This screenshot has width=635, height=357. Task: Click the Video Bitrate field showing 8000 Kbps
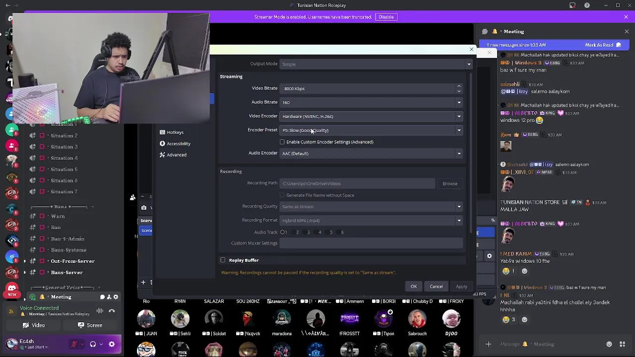click(x=368, y=89)
